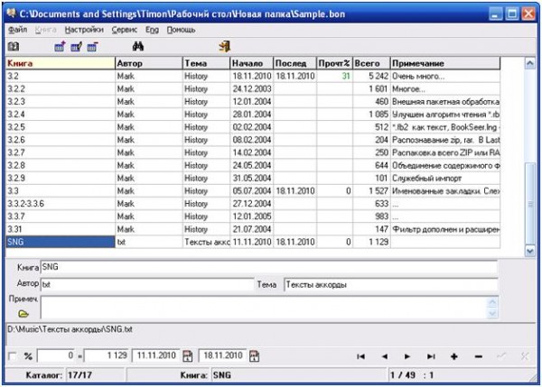Viewport: 542px width, 387px height.
Task: Select the row for book 3.2.3
Action: pyautogui.click(x=253, y=102)
